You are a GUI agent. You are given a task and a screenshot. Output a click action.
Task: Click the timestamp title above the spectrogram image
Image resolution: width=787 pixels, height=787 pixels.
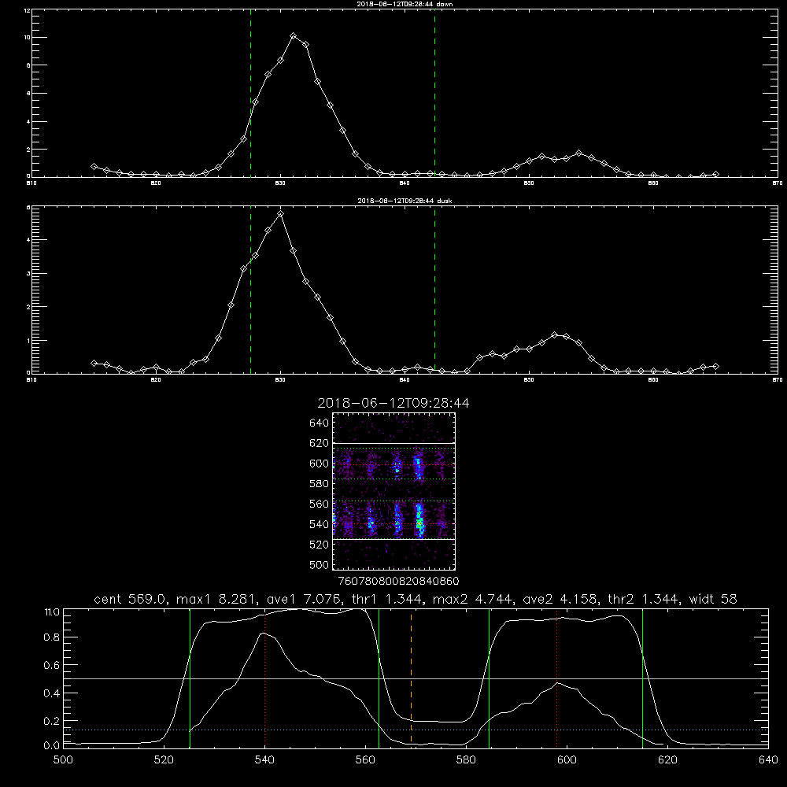point(393,403)
